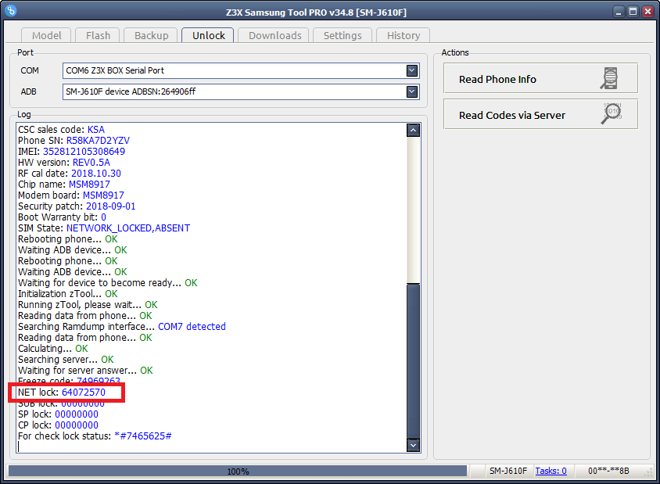Viewport: 660px width, 484px height.
Task: Click the CP lock 00000000 value
Action: [x=77, y=425]
